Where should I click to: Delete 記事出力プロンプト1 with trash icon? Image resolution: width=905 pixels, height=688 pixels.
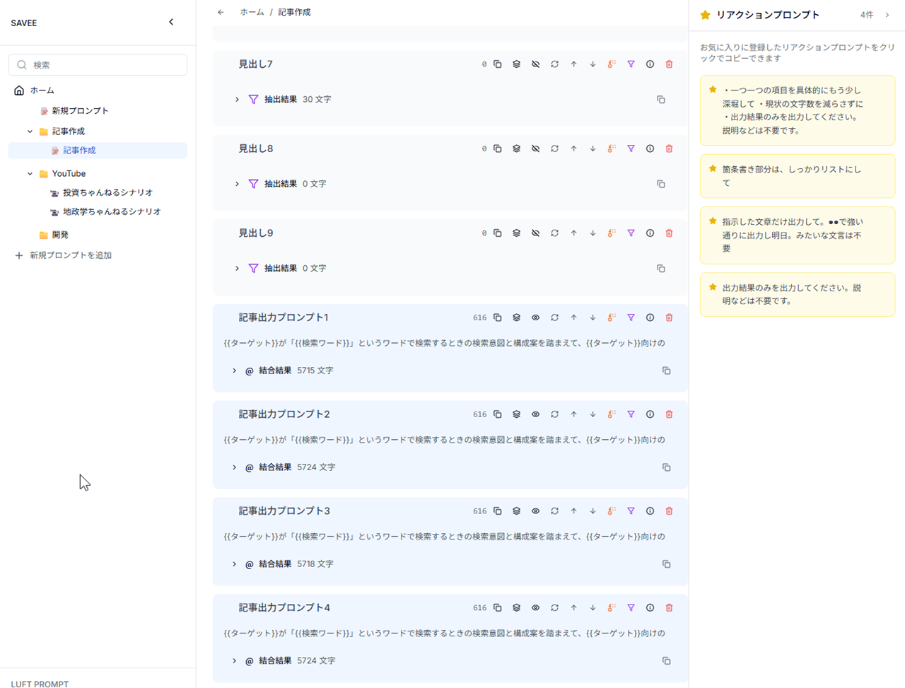pos(670,317)
